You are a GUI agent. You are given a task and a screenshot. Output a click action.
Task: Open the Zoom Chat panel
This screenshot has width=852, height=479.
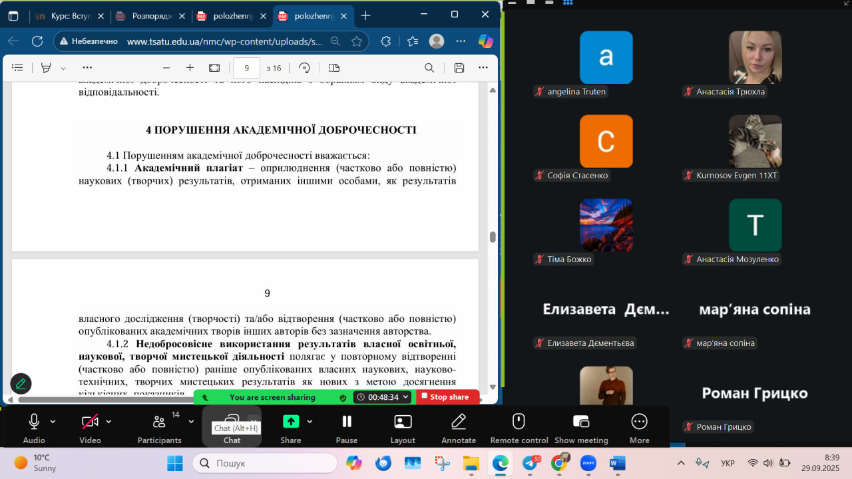click(232, 427)
